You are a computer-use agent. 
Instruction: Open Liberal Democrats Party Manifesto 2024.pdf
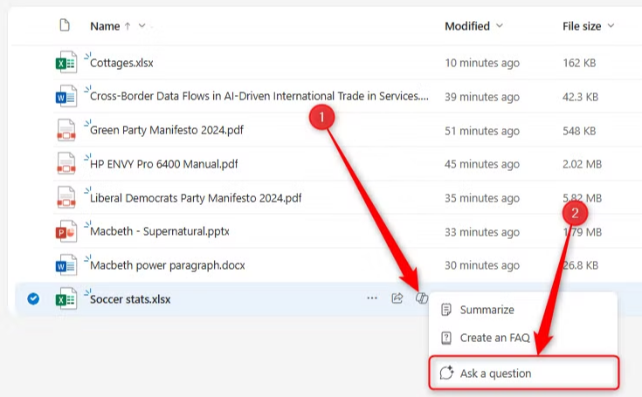[x=196, y=198]
